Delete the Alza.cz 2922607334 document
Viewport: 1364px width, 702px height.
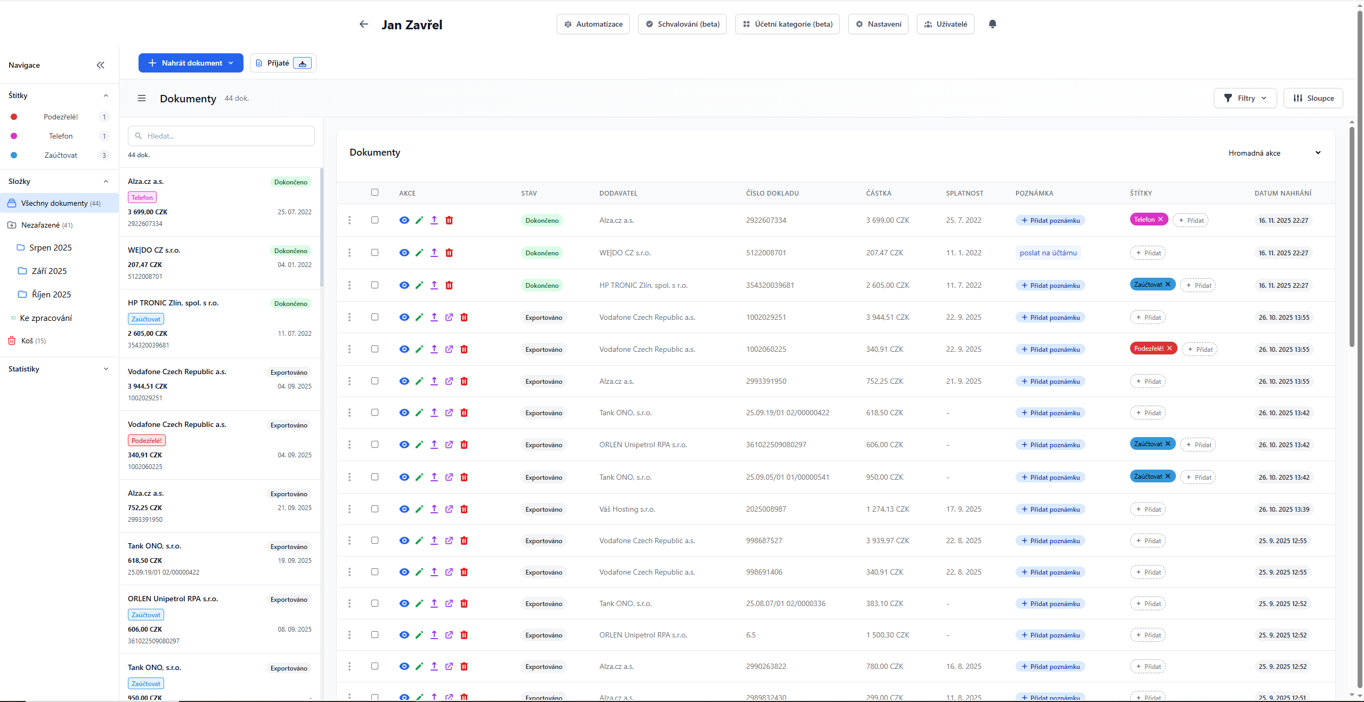pyautogui.click(x=449, y=220)
